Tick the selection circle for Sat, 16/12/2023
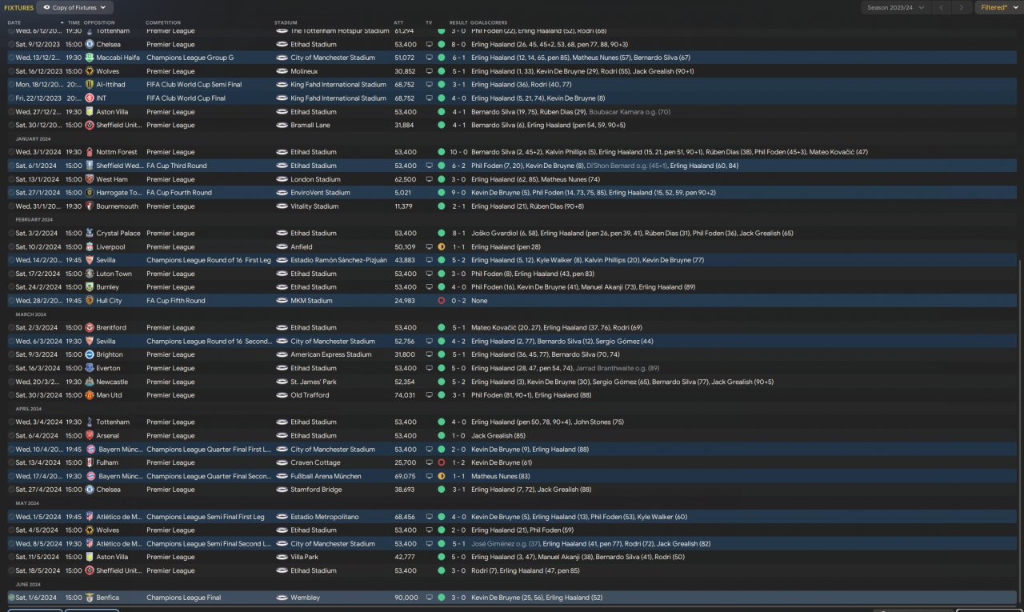Image resolution: width=1024 pixels, height=612 pixels. pos(11,71)
